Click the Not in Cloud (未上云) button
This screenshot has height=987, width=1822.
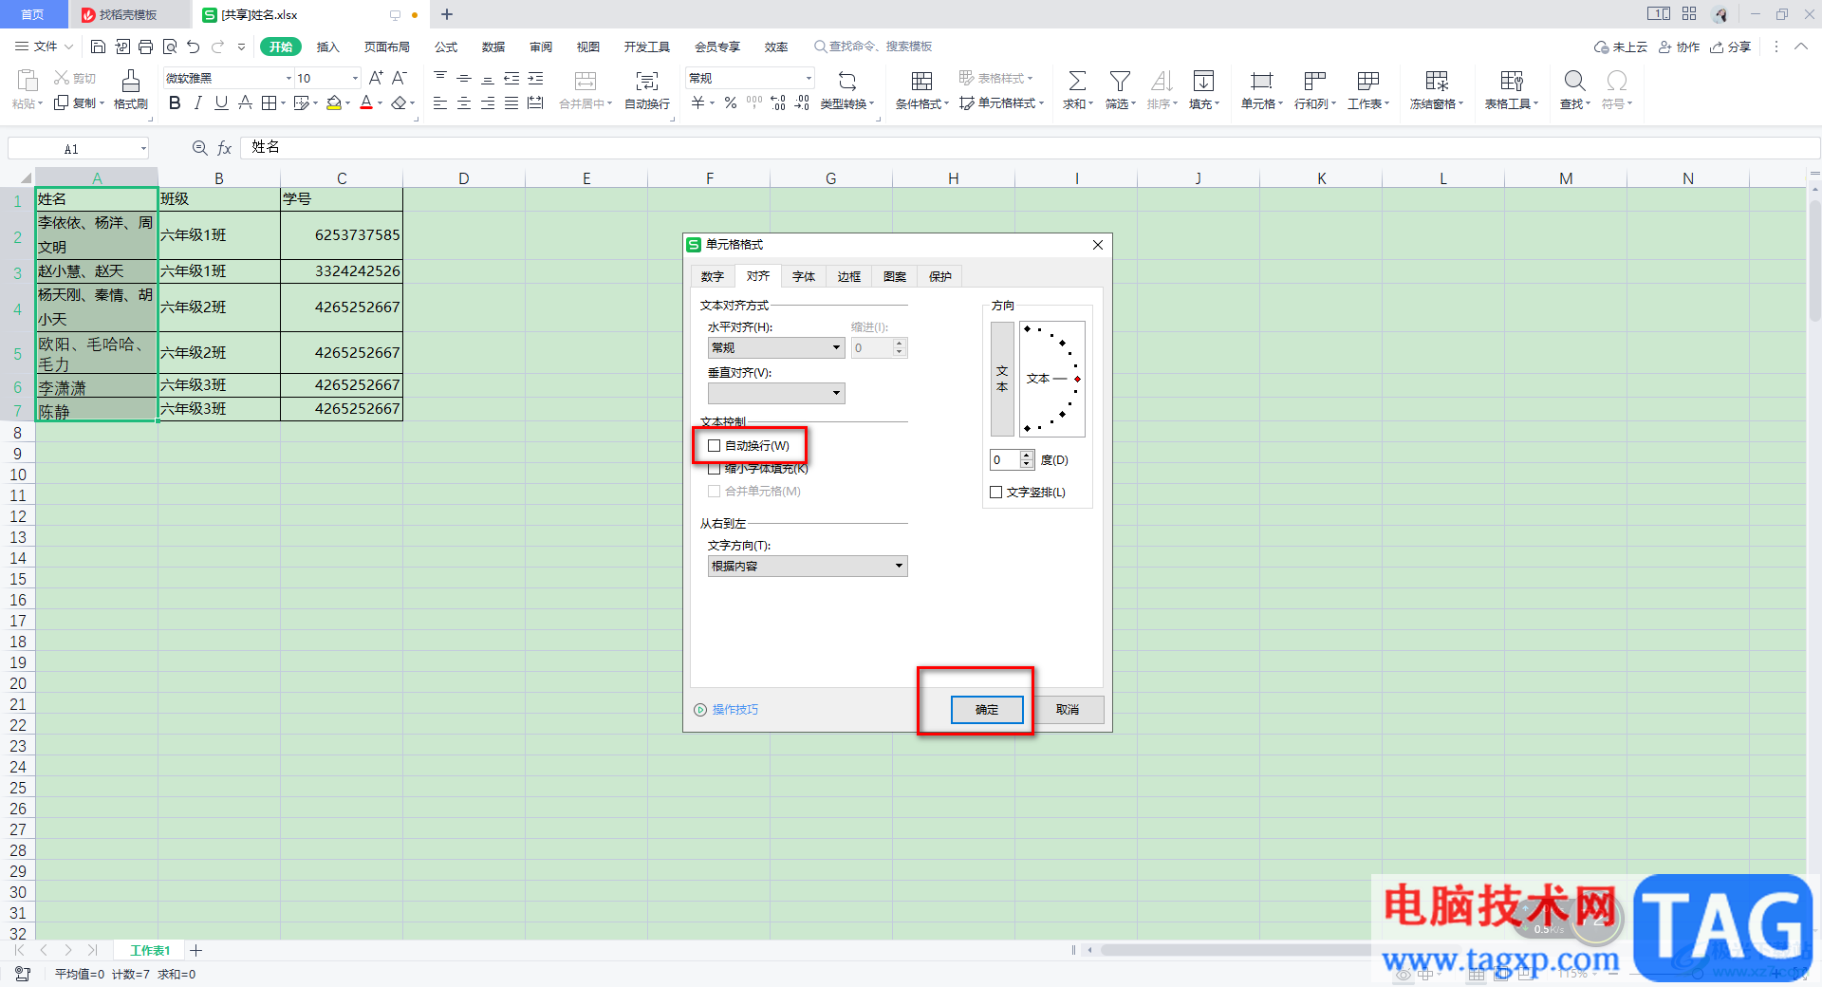tap(1621, 47)
